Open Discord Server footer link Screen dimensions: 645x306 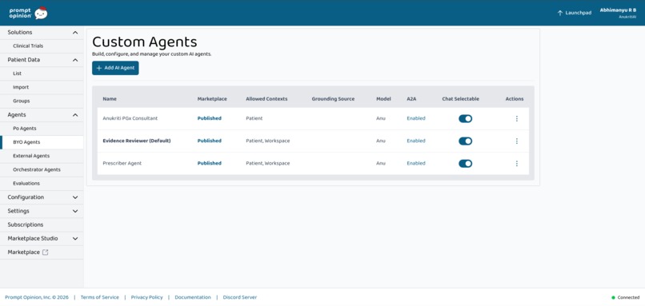pos(240,297)
